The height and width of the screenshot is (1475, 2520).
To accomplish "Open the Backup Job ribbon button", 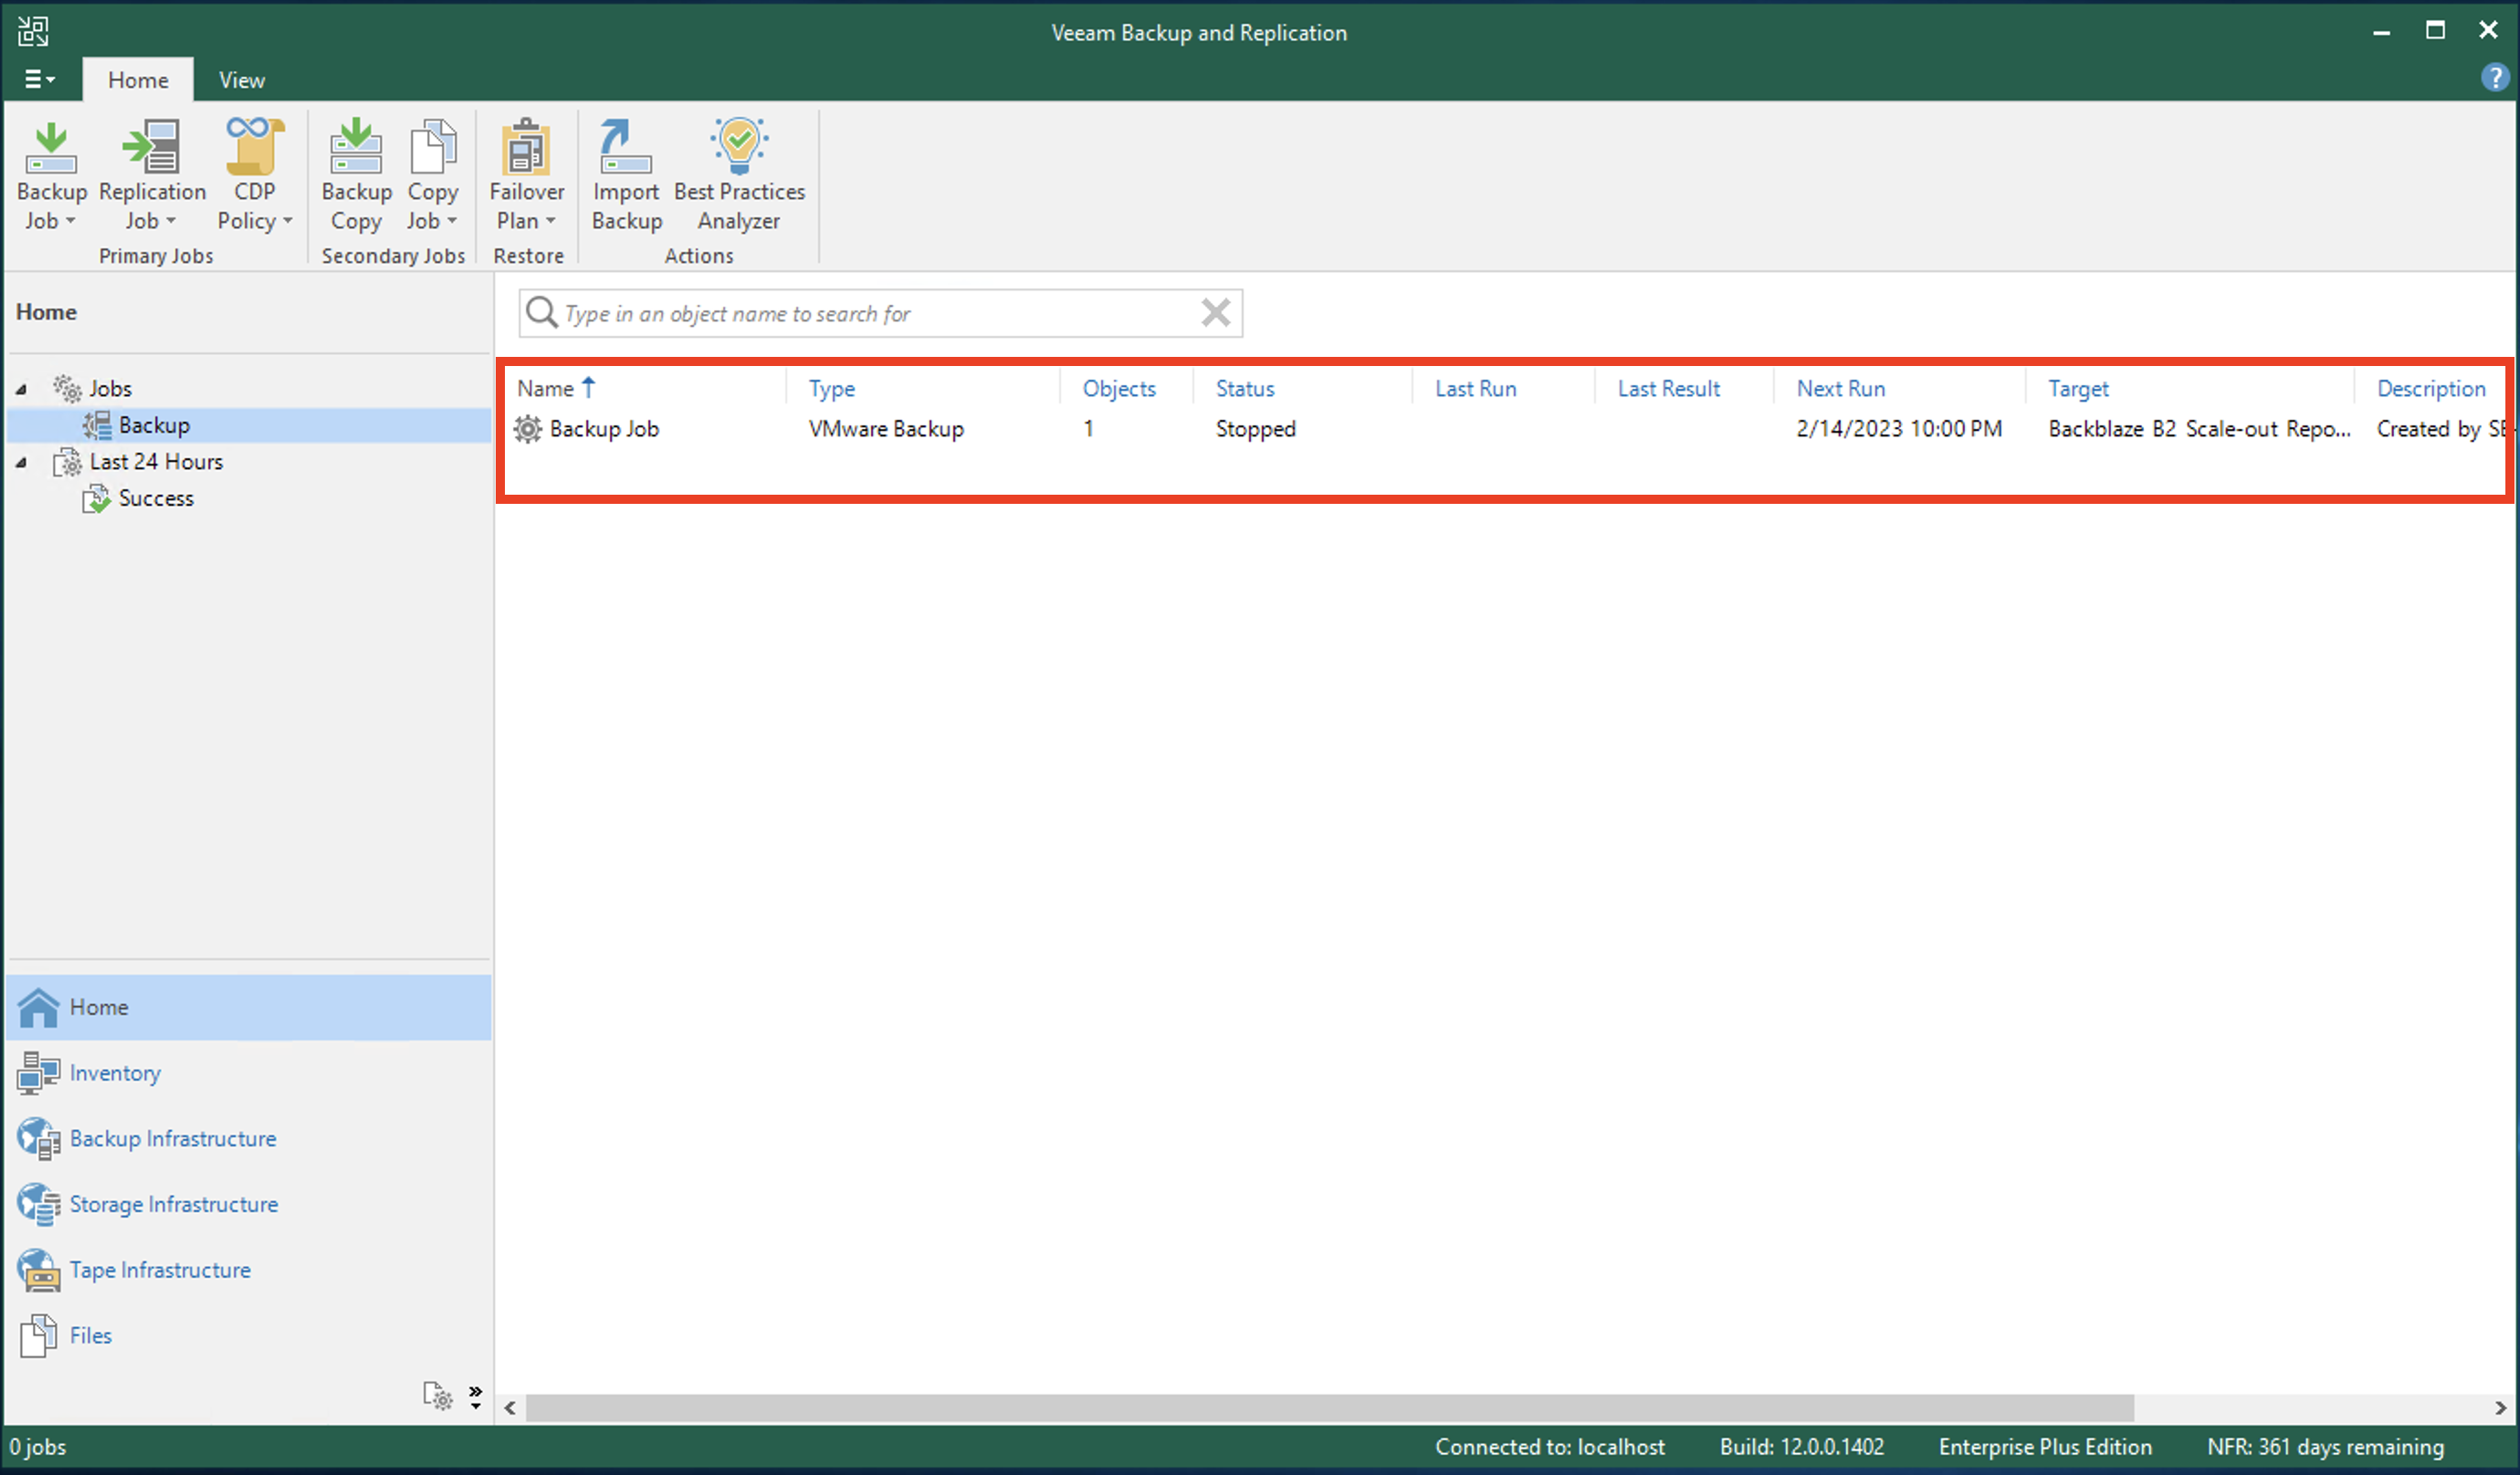I will 51,175.
